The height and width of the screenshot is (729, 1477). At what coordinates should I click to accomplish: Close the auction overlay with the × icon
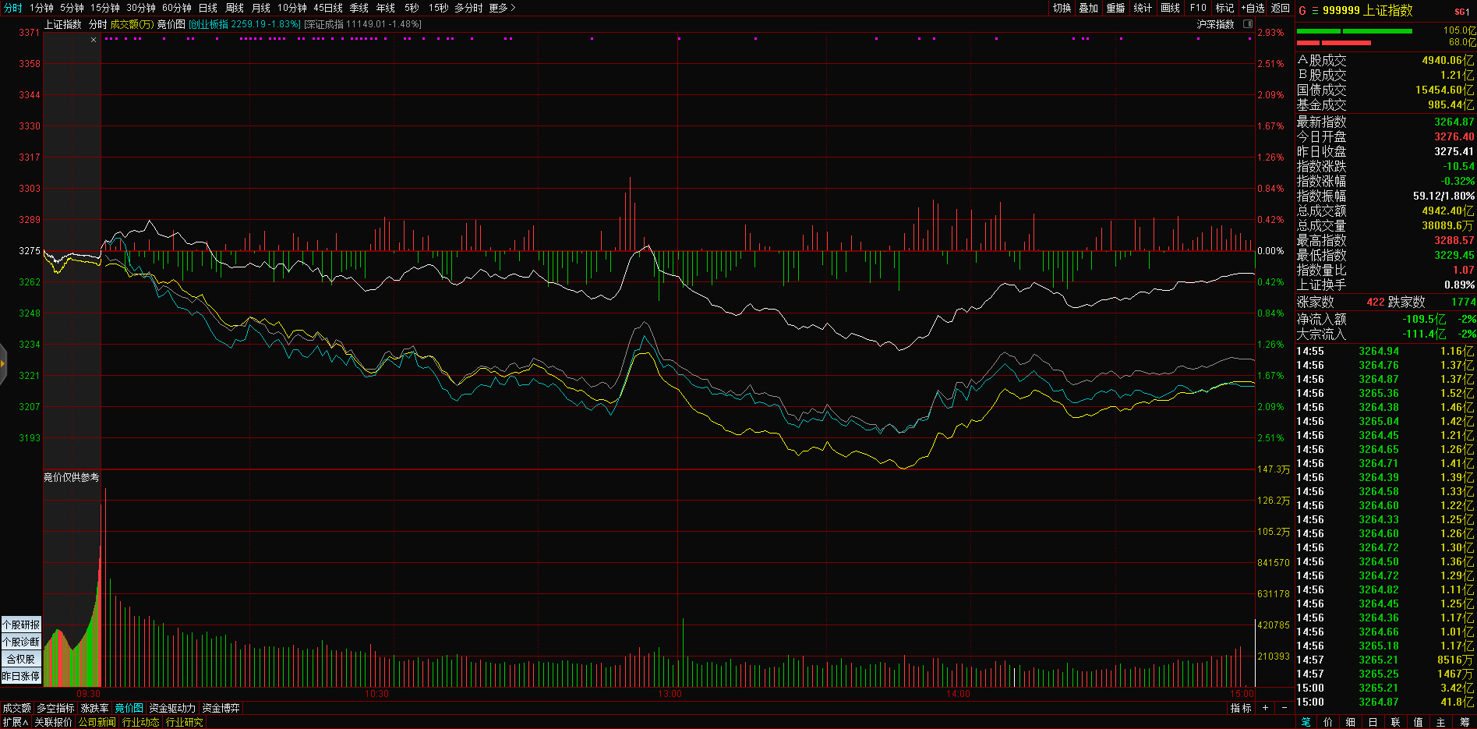pyautogui.click(x=94, y=40)
